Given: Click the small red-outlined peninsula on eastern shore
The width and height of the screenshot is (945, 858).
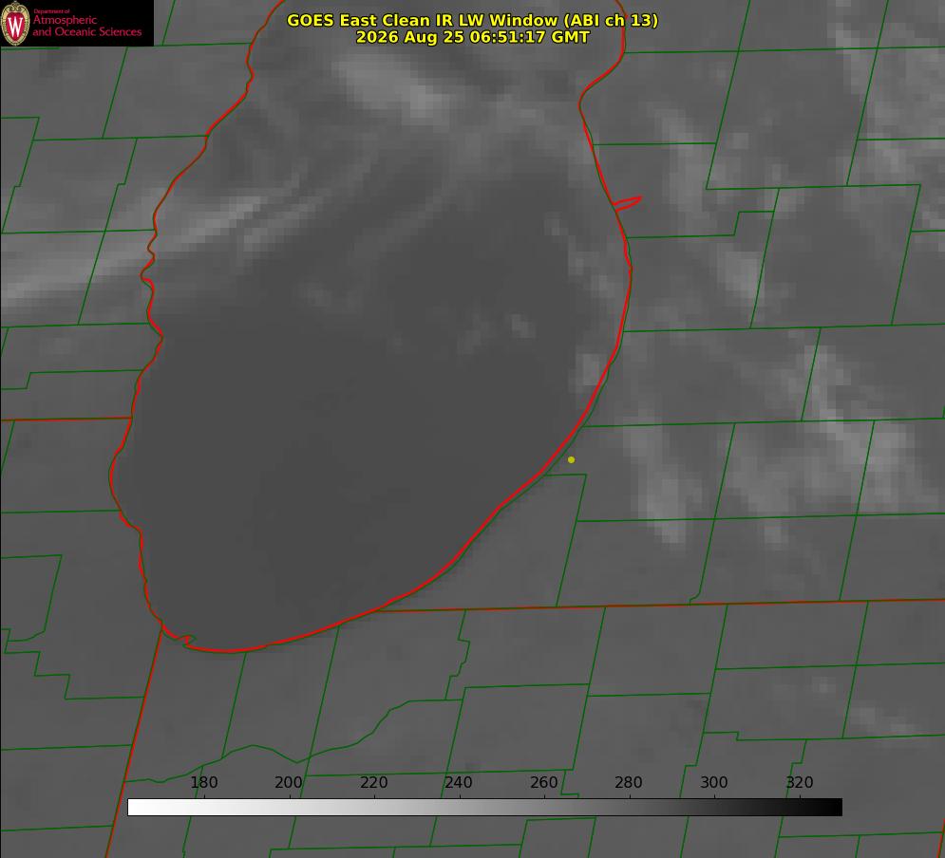Looking at the screenshot, I should [627, 203].
